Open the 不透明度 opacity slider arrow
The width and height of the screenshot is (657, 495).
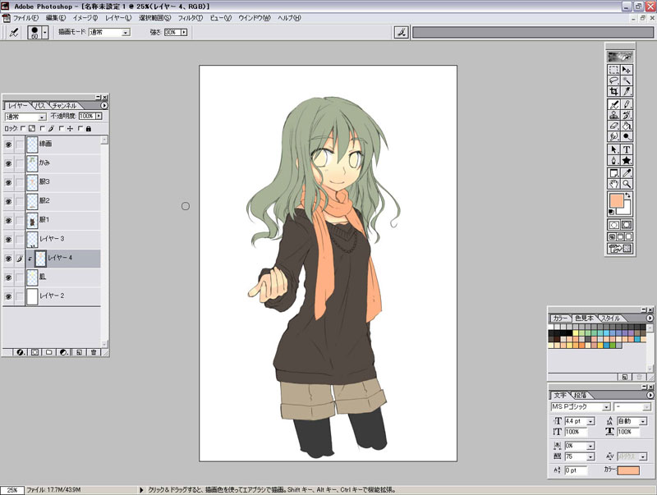(99, 116)
